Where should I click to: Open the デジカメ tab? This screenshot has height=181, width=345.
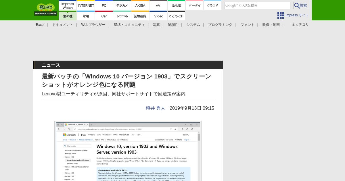pos(122,5)
